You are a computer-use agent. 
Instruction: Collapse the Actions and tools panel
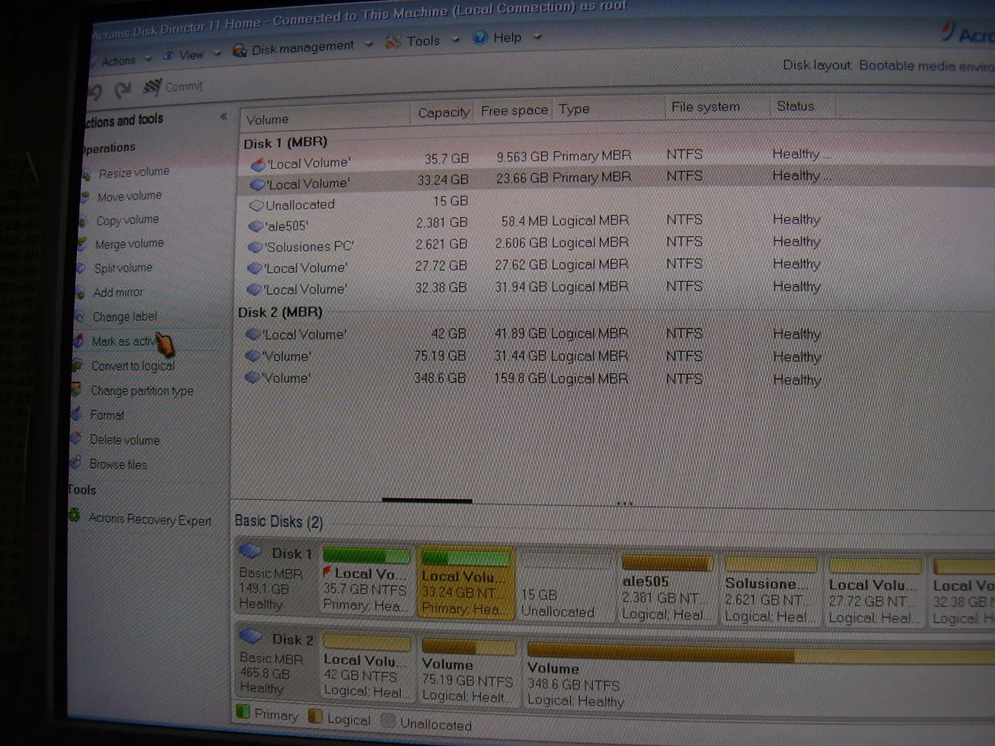tap(223, 116)
